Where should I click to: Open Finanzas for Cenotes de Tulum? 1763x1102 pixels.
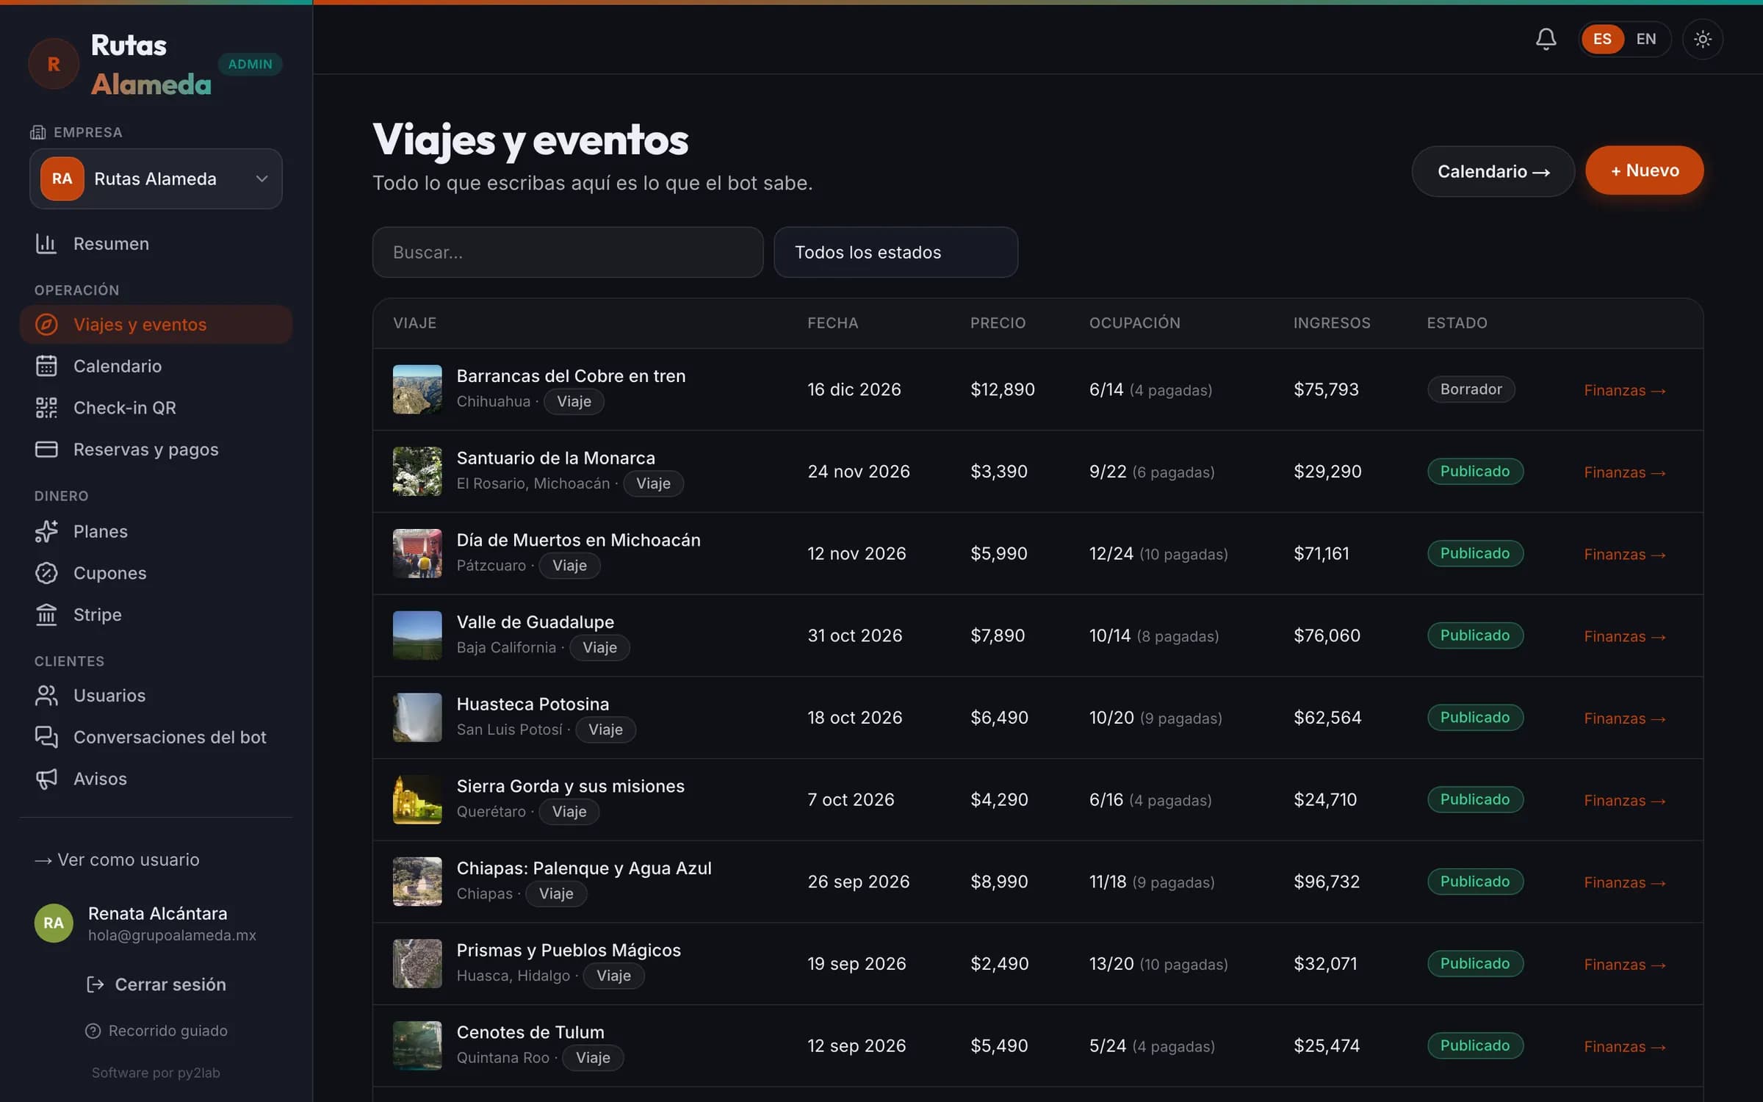1624,1046
